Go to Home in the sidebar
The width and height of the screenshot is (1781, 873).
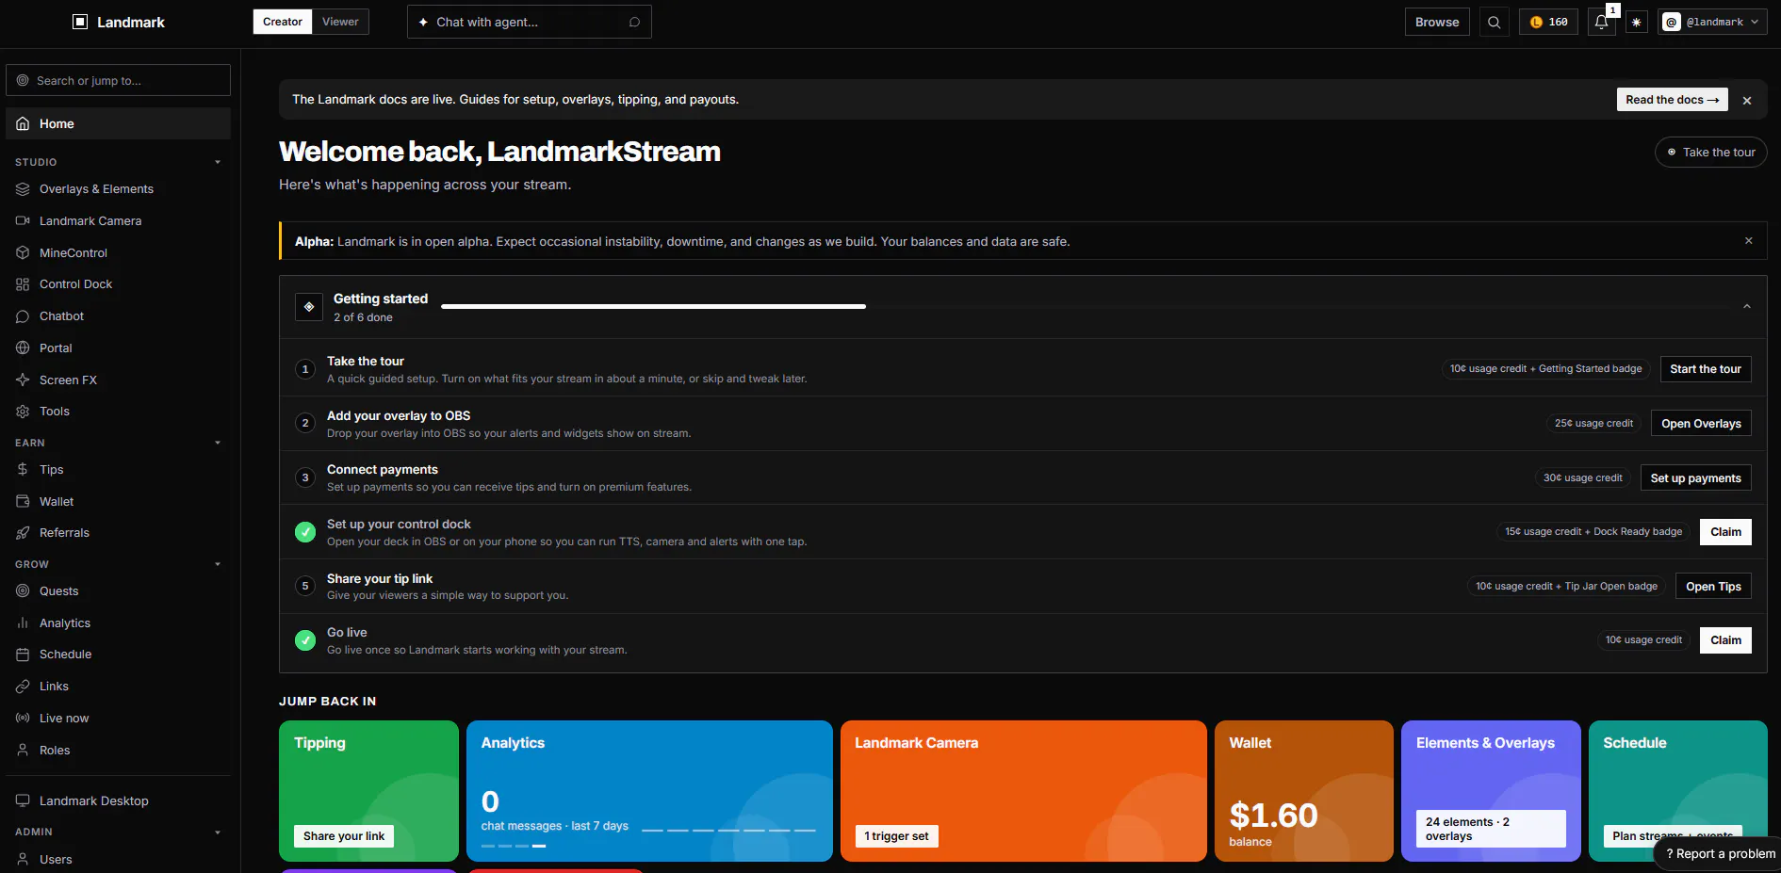118,123
